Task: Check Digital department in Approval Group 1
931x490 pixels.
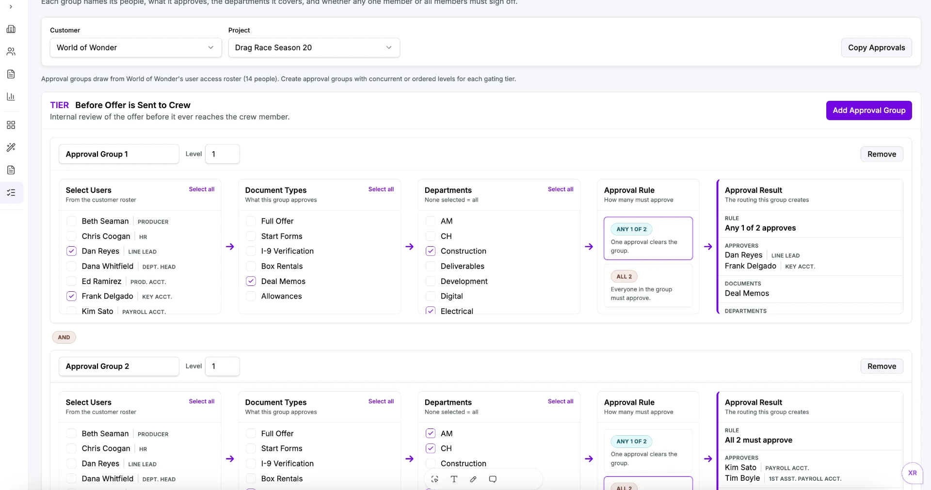Action: point(430,296)
